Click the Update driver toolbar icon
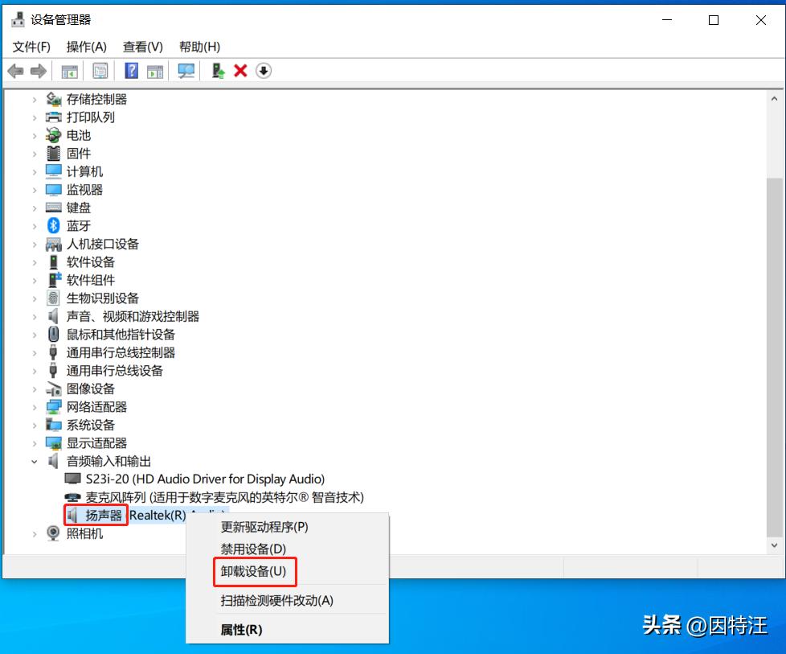 click(216, 71)
